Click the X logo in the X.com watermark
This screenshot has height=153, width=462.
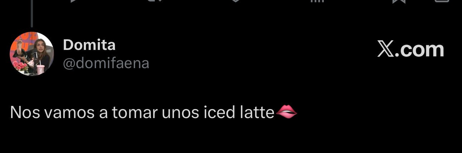(386, 50)
